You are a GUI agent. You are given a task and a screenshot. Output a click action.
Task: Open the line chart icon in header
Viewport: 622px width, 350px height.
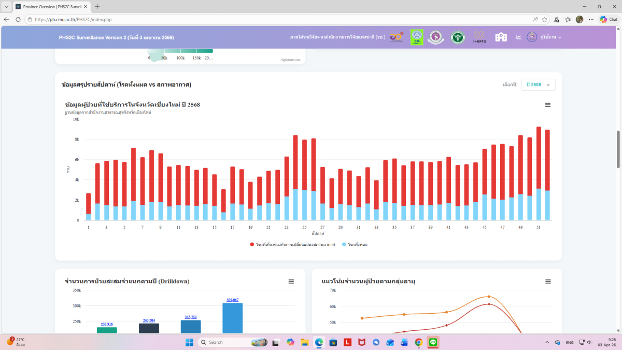click(518, 37)
